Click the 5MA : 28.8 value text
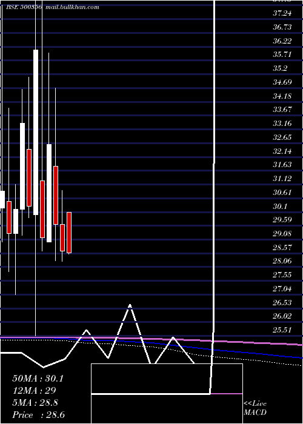303x424 pixels. point(35,403)
